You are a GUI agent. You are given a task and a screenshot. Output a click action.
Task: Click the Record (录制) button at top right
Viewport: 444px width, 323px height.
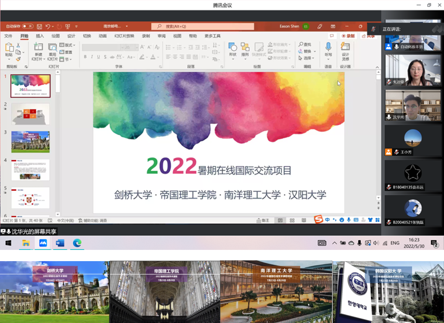[x=348, y=36]
